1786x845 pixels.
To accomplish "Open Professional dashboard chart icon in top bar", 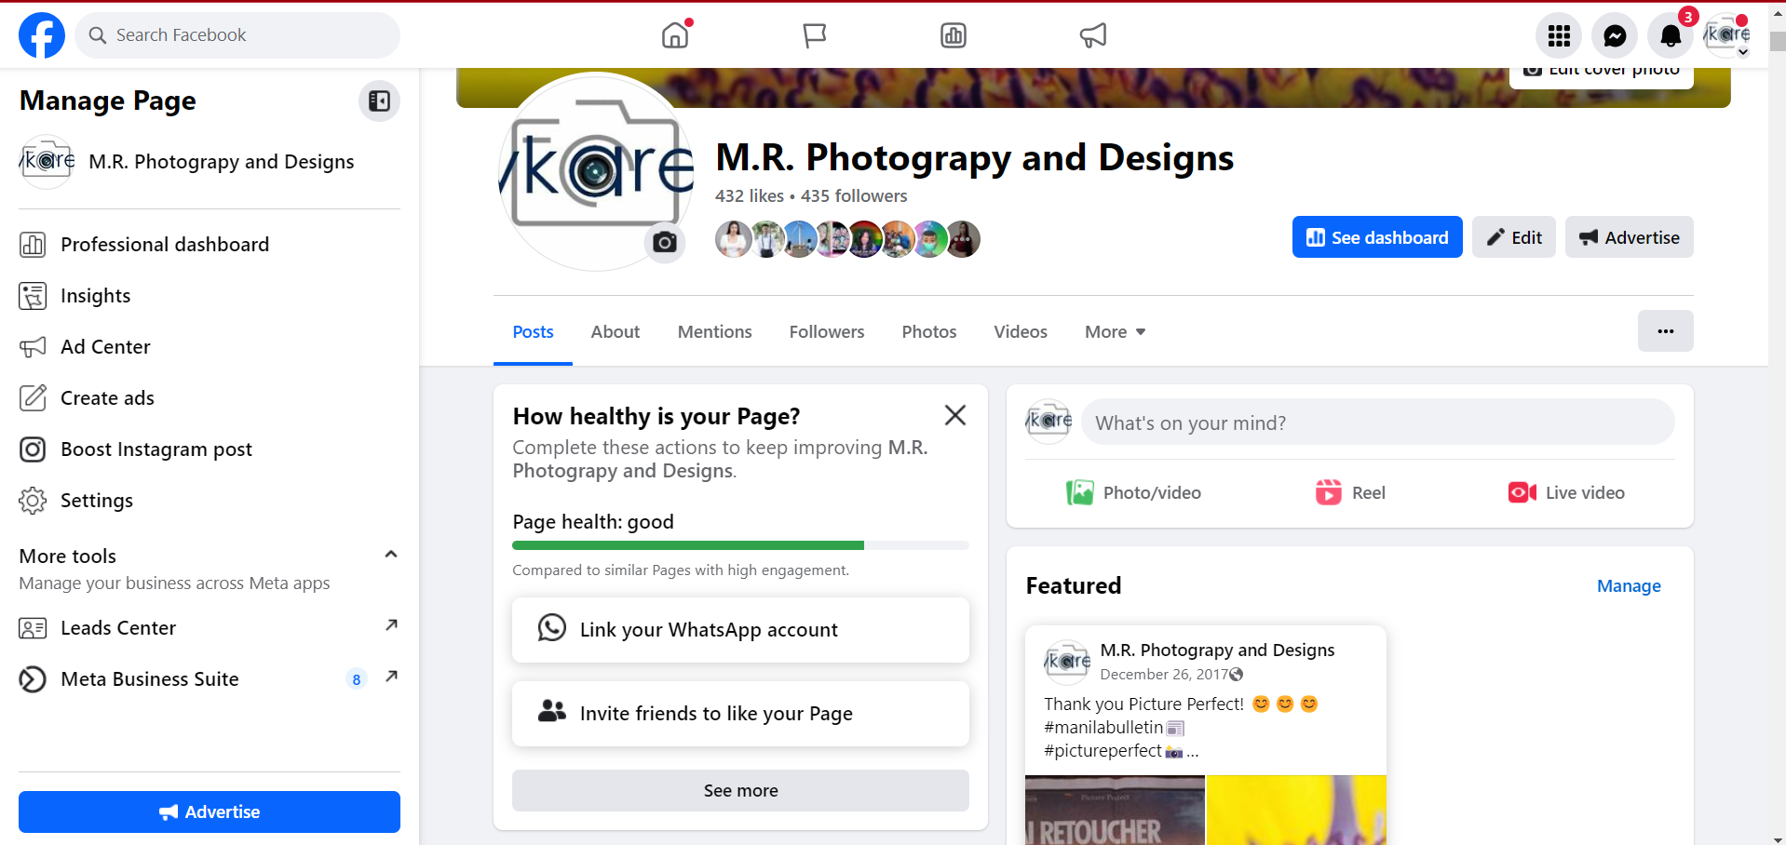I will tap(954, 35).
